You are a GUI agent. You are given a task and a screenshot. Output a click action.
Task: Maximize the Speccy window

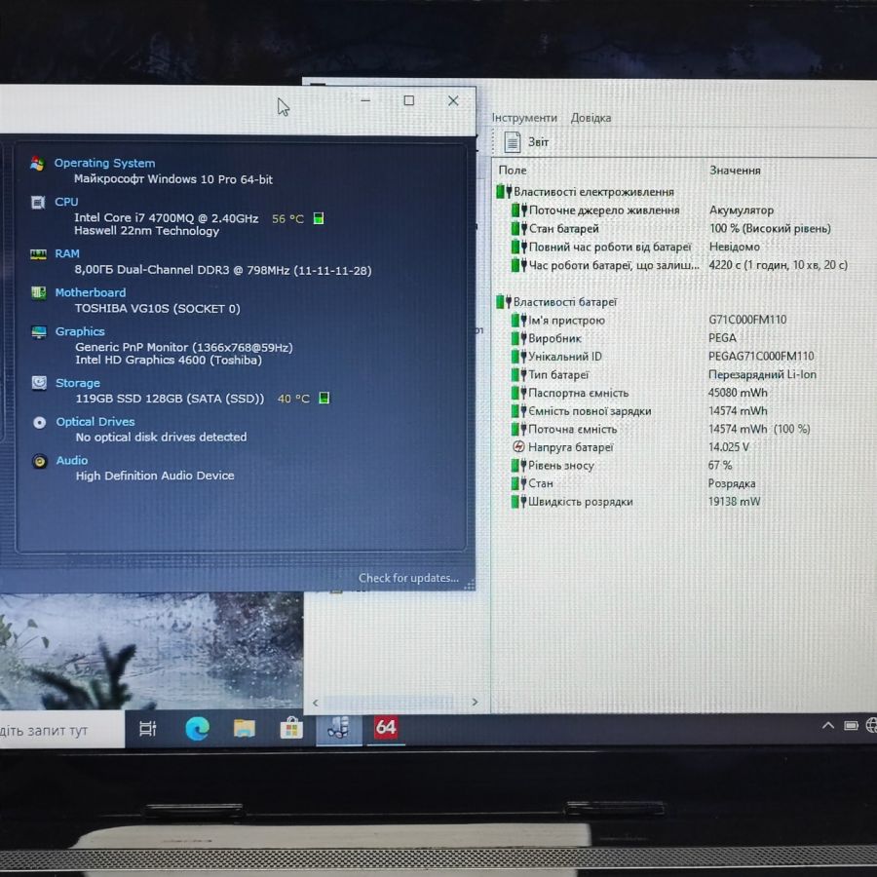pyautogui.click(x=409, y=100)
